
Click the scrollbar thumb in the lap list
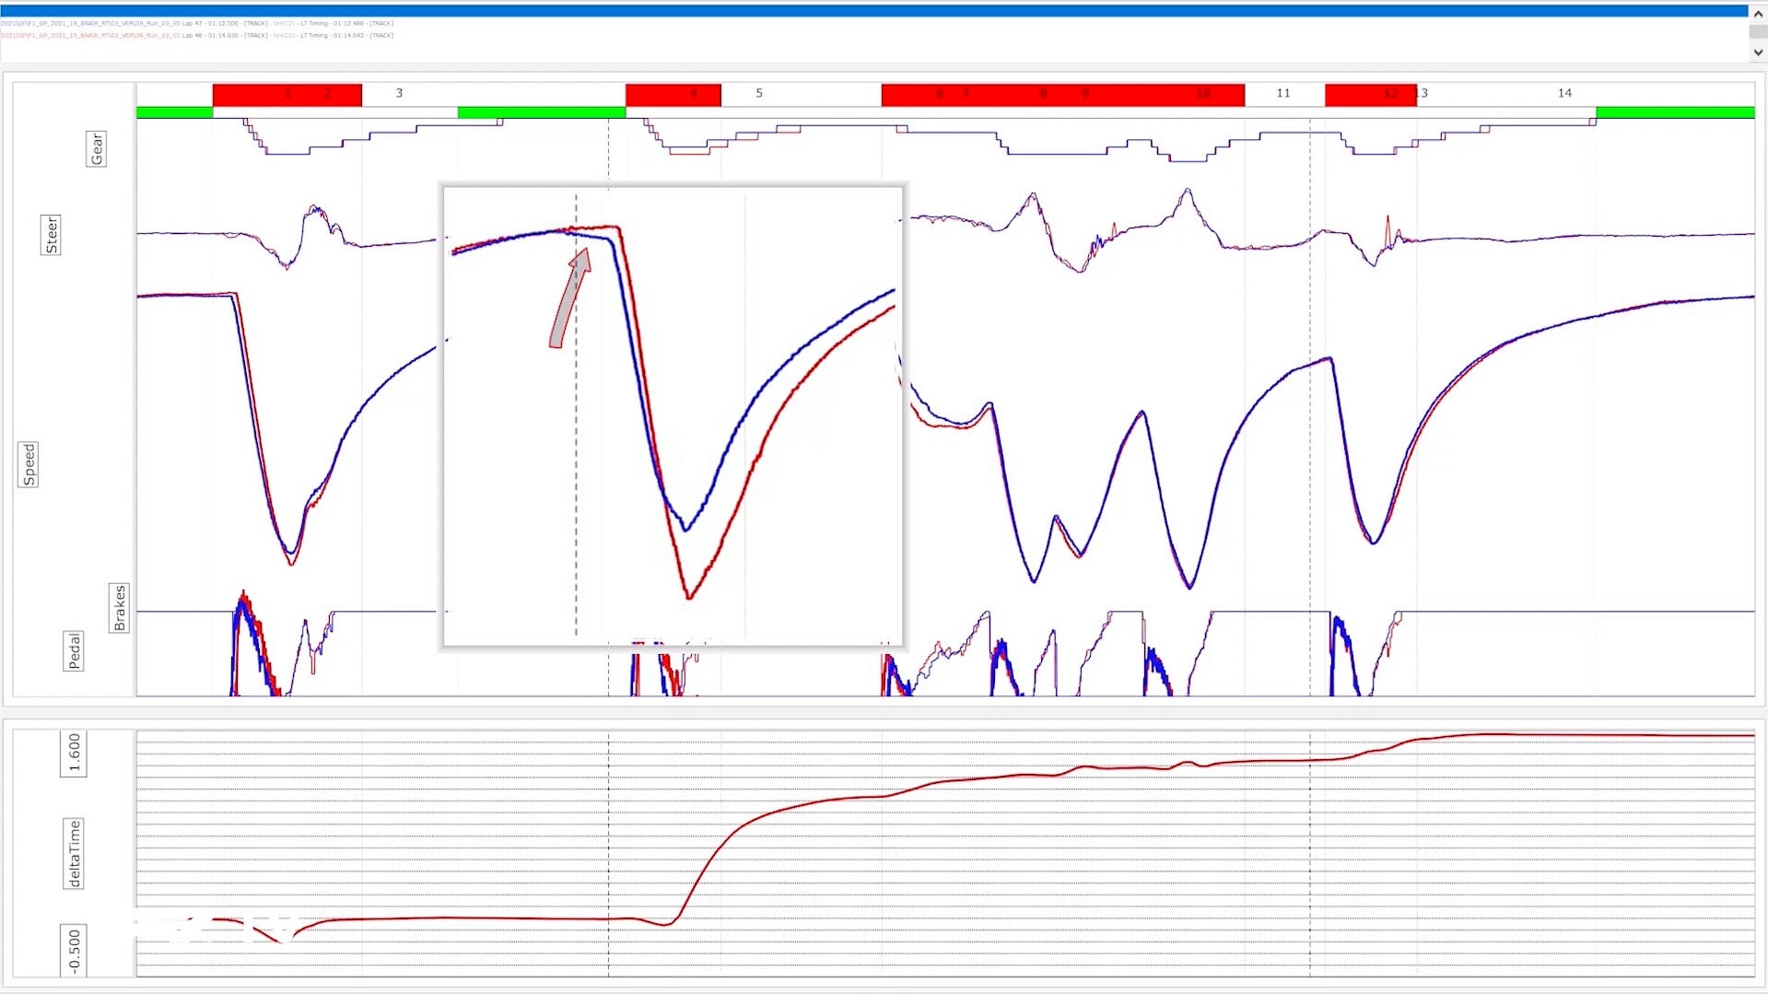1758,30
